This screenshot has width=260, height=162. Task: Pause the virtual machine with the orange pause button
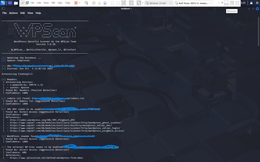tap(76, 3)
